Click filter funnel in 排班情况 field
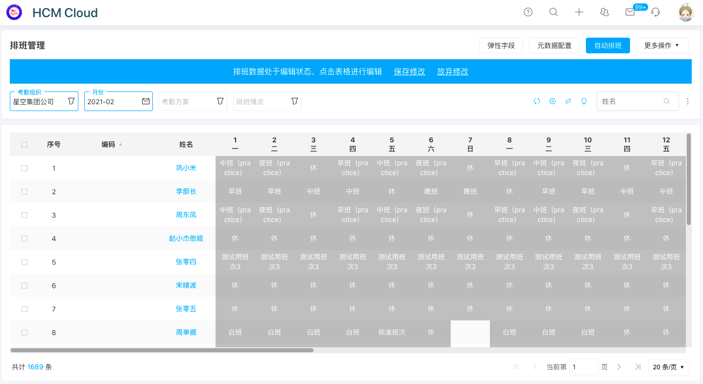The width and height of the screenshot is (703, 384). click(294, 101)
